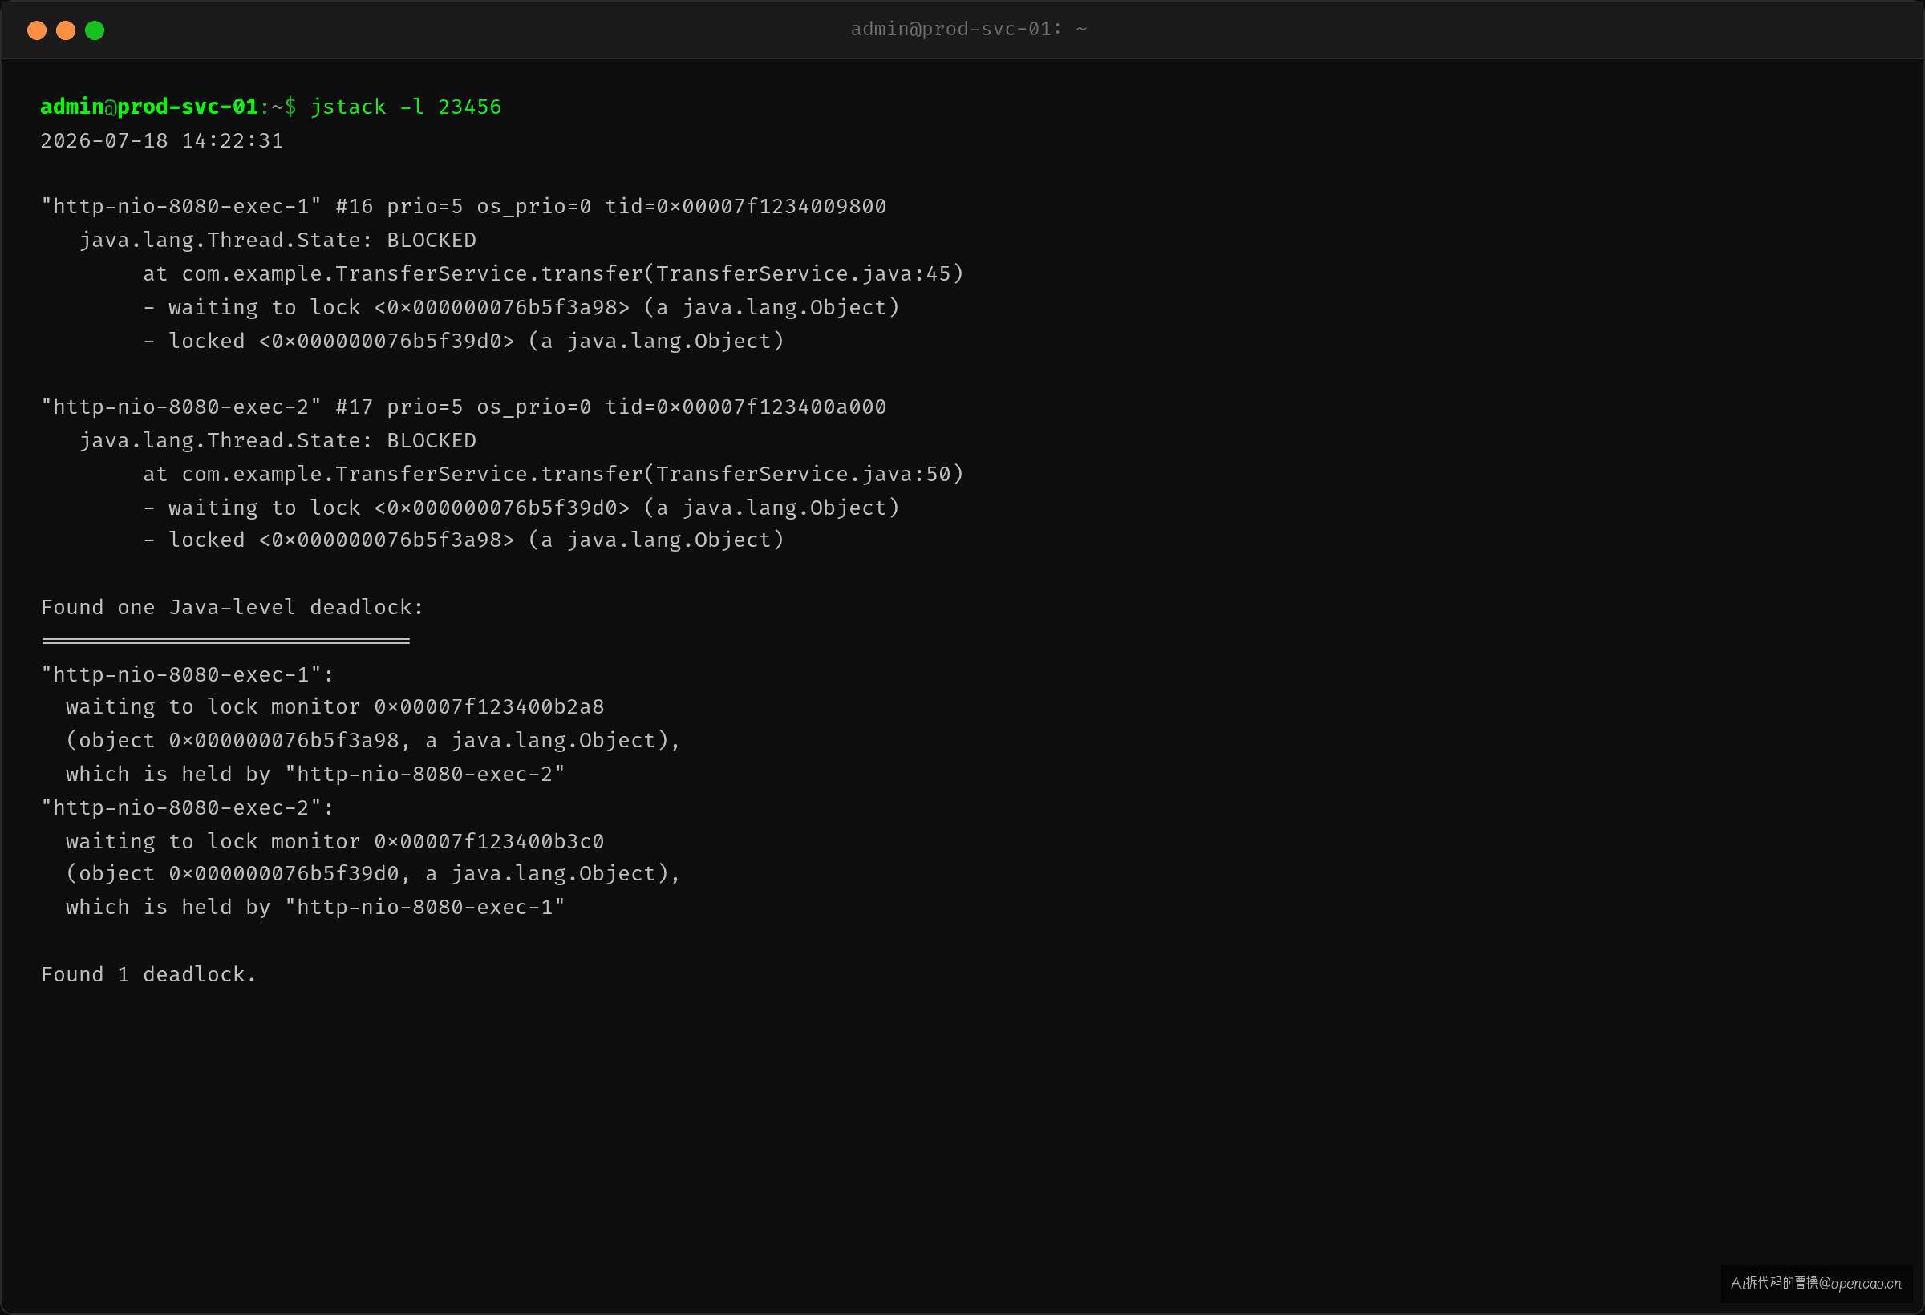
Task: Click the TransferService.java:45 stack frame
Action: [553, 274]
